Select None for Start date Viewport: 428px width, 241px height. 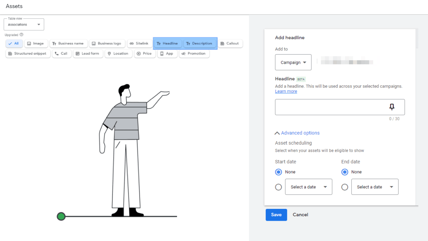click(x=279, y=172)
